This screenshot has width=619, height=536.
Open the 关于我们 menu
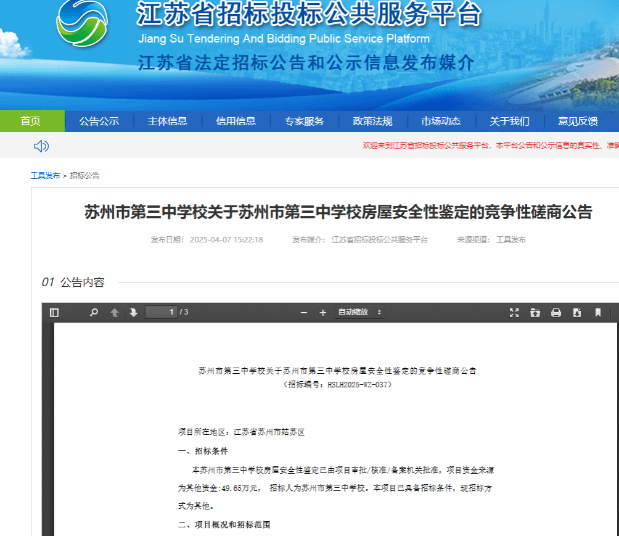pyautogui.click(x=509, y=121)
